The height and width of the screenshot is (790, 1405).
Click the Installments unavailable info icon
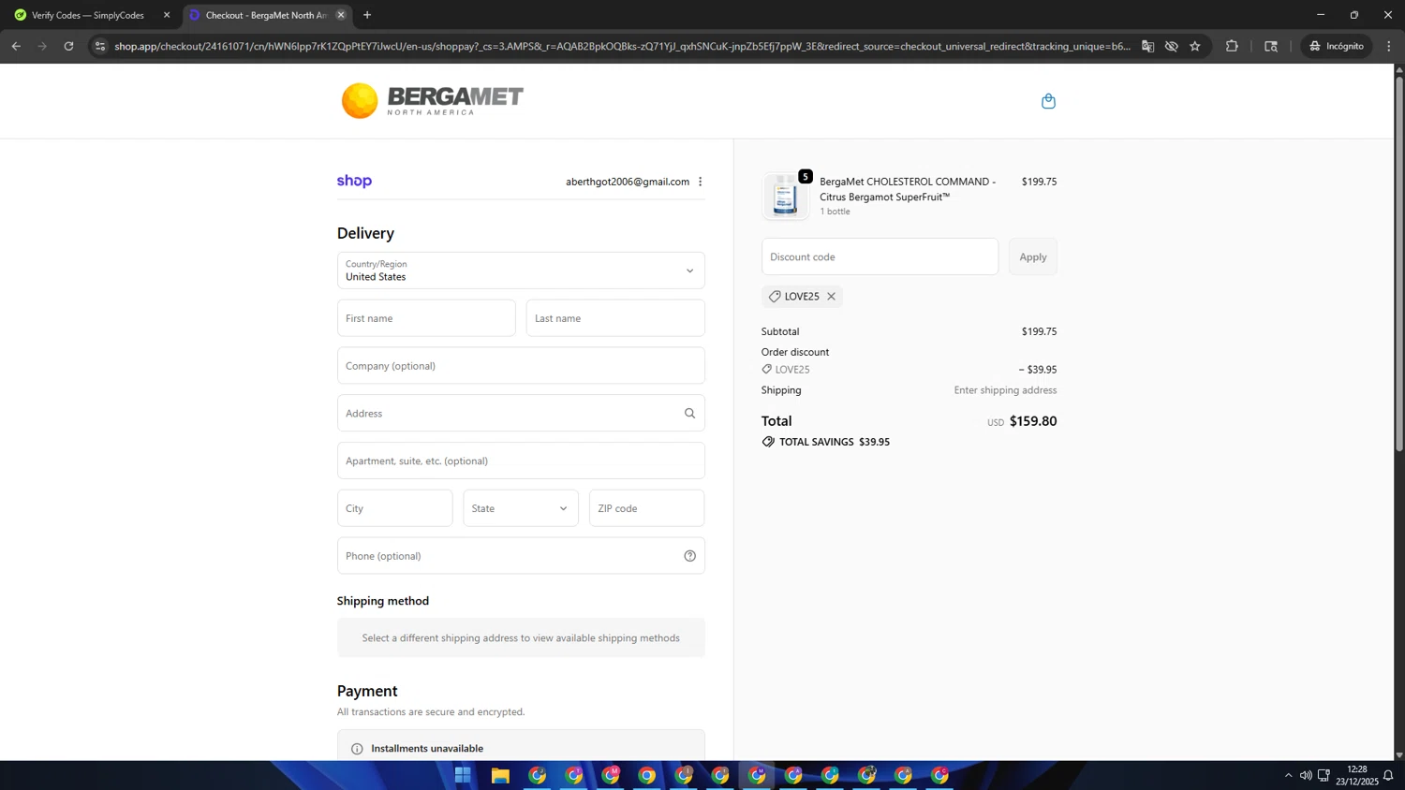coord(357,749)
